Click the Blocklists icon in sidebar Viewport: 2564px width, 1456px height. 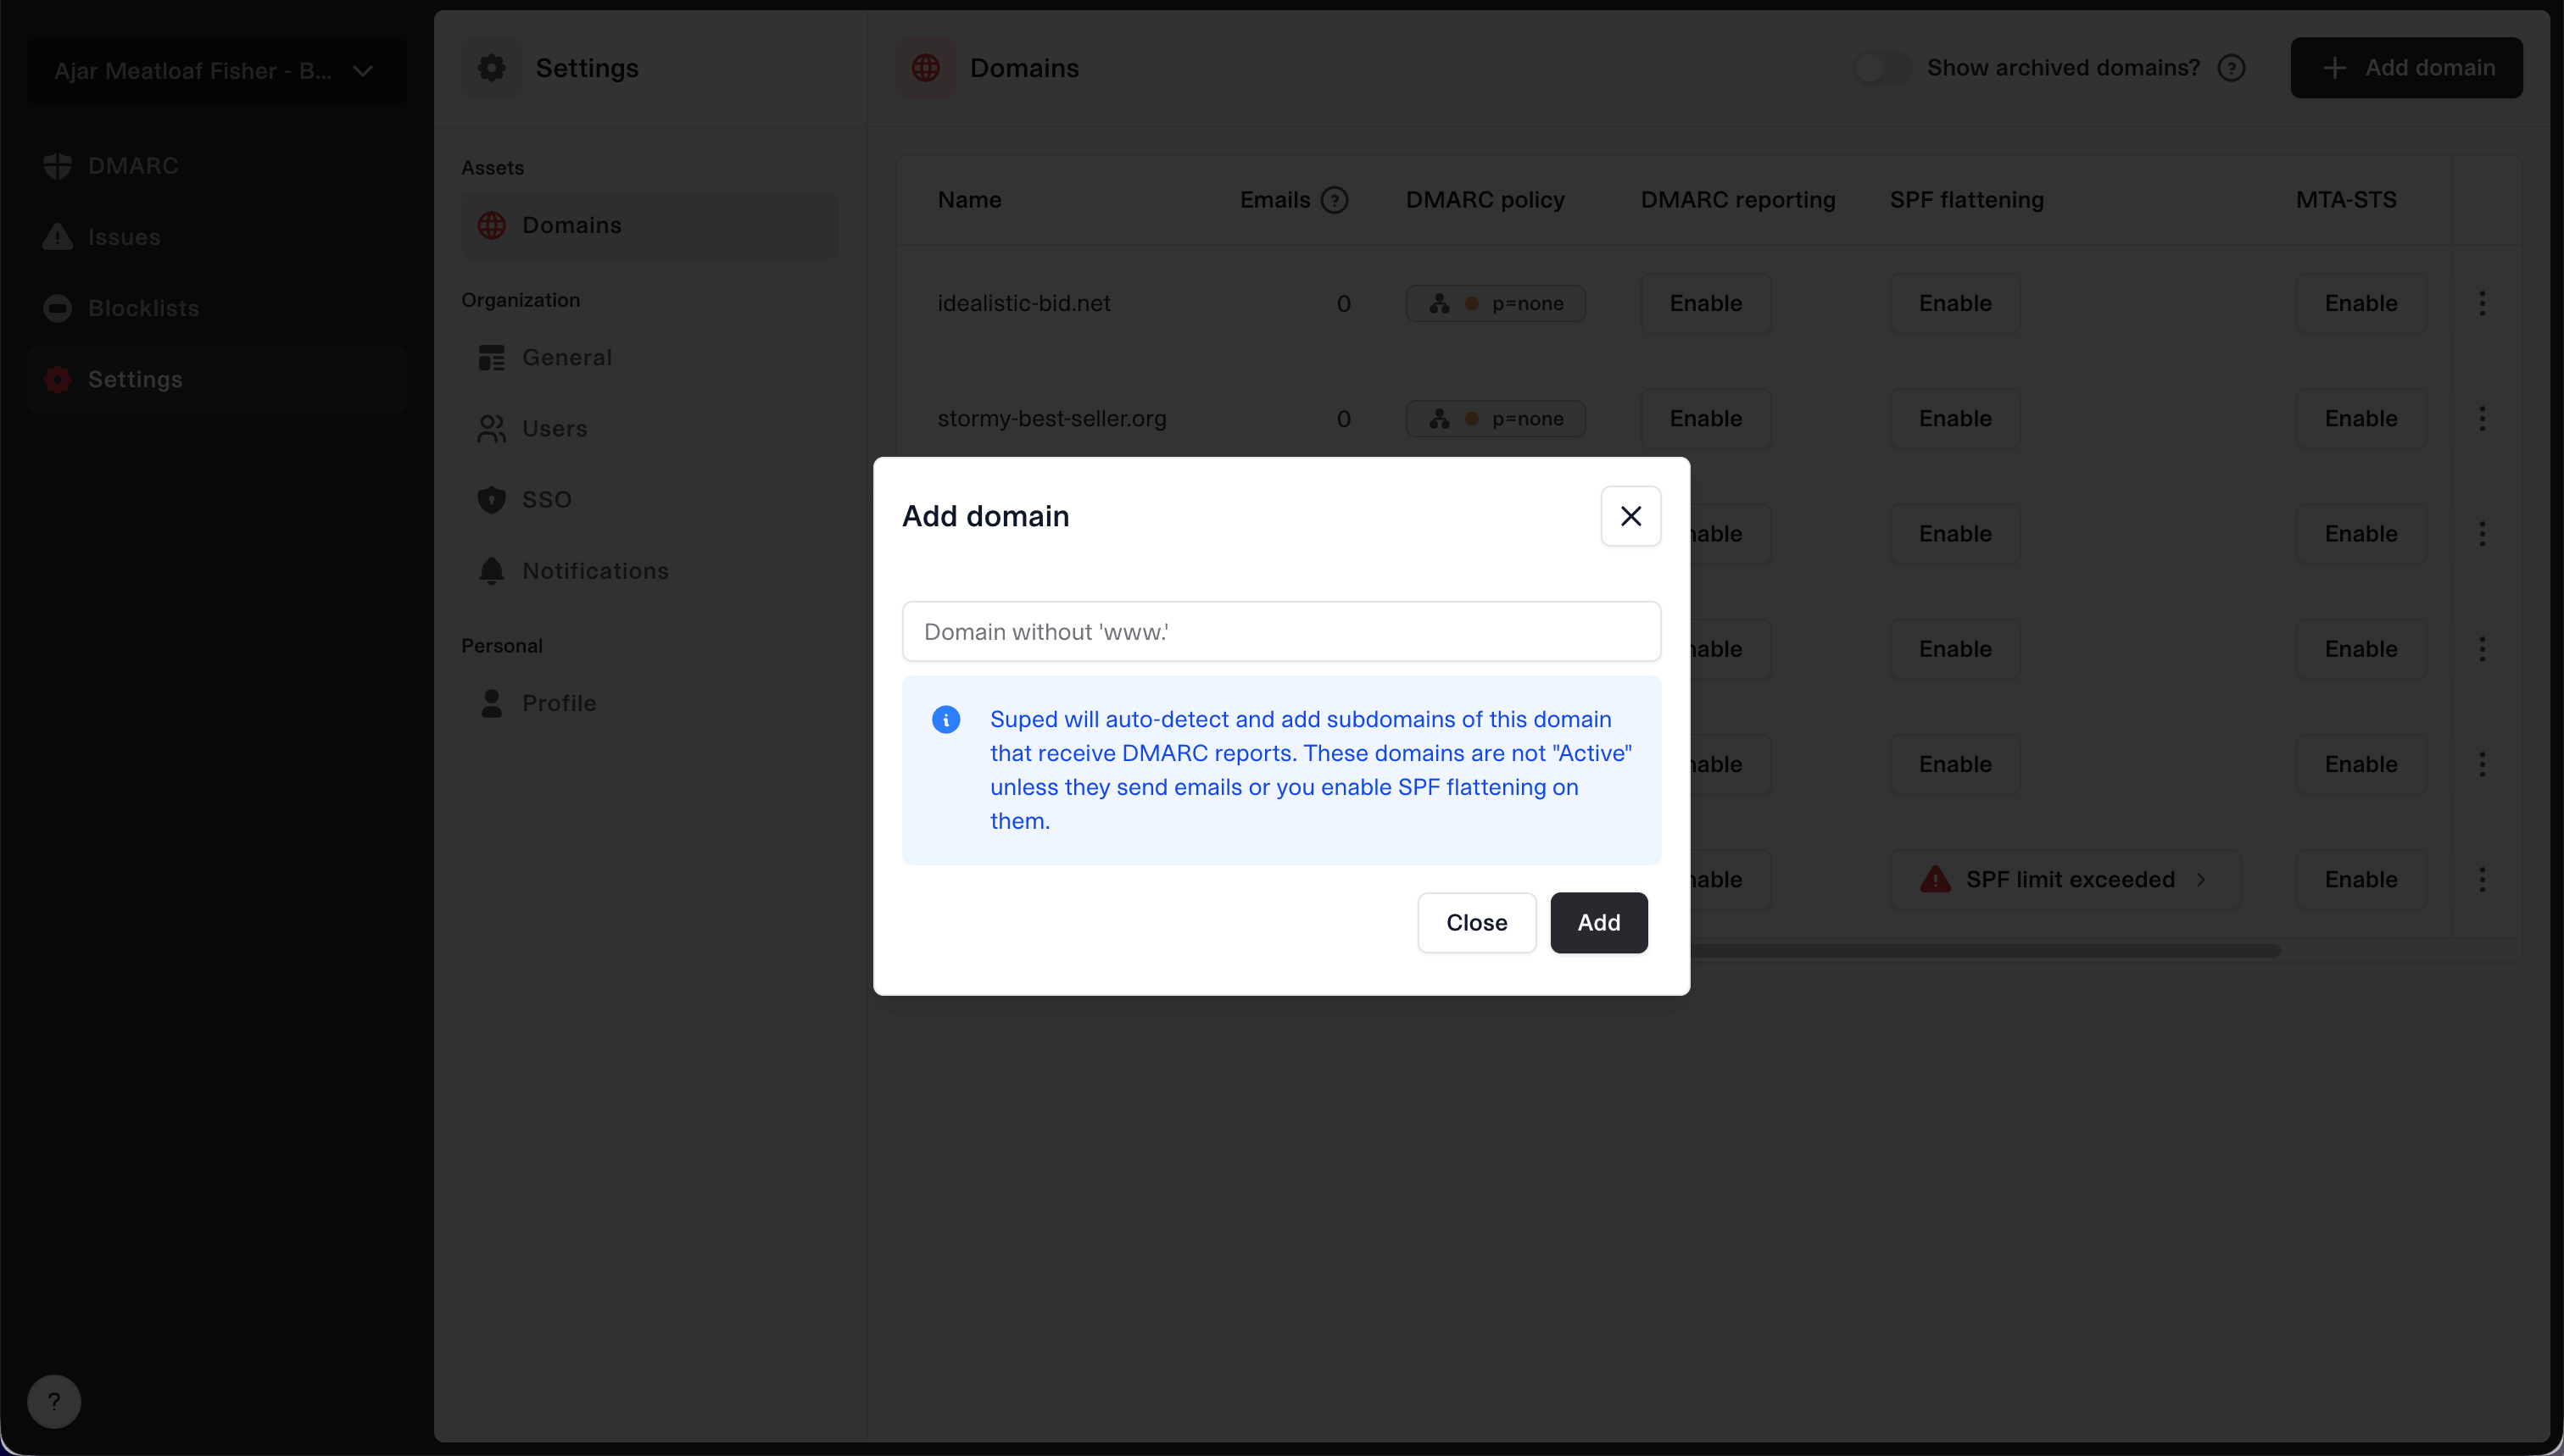[58, 308]
